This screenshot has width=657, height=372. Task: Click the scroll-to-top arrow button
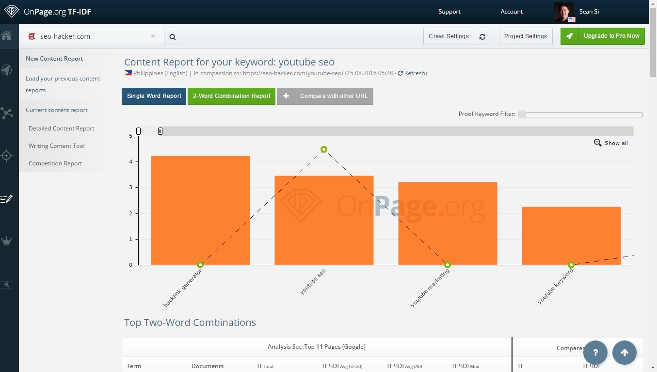point(624,353)
